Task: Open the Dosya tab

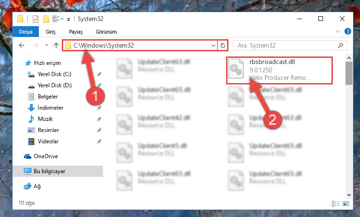Action: [x=26, y=32]
